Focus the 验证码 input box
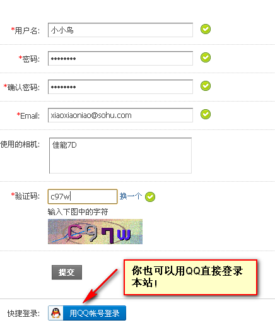The width and height of the screenshot is (275, 325). coord(83,196)
